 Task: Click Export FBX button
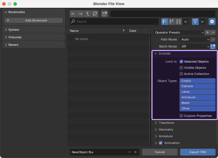pos(198,152)
